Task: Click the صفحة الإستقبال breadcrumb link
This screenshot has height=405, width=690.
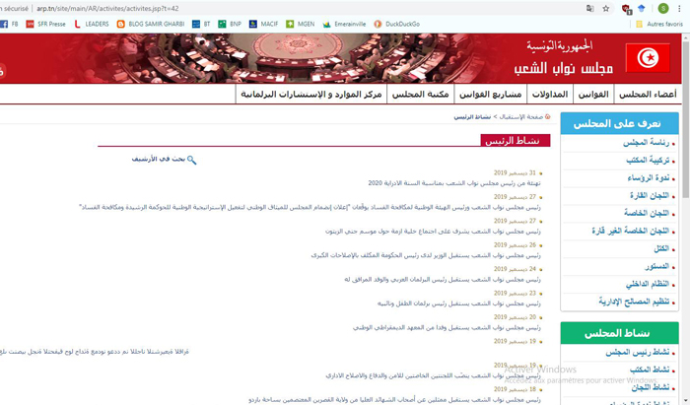Action: tap(521, 116)
